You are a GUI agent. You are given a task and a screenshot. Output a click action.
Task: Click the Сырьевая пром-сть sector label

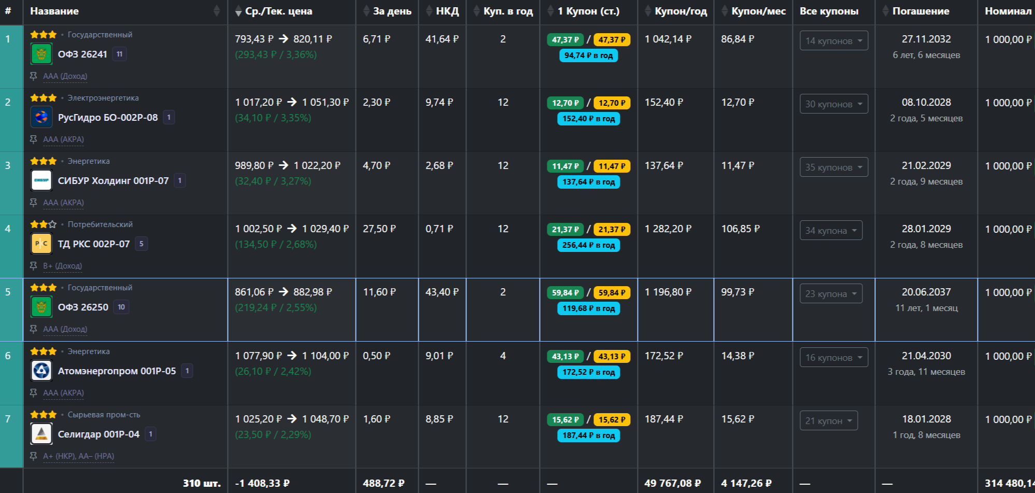[104, 415]
